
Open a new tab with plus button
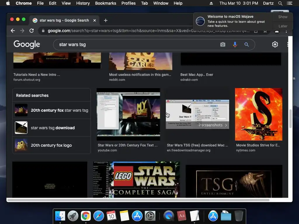[x=106, y=20]
